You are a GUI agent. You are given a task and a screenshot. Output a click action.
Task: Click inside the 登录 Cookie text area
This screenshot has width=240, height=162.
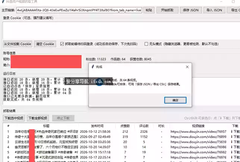[x=121, y=30]
